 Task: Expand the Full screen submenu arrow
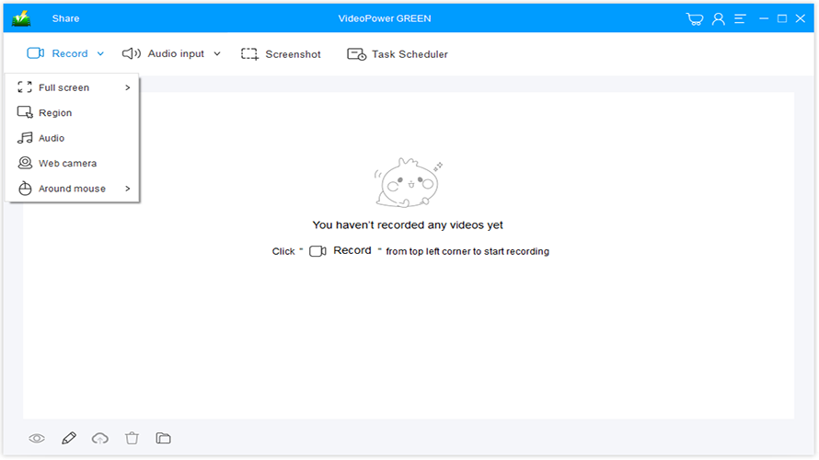(127, 87)
